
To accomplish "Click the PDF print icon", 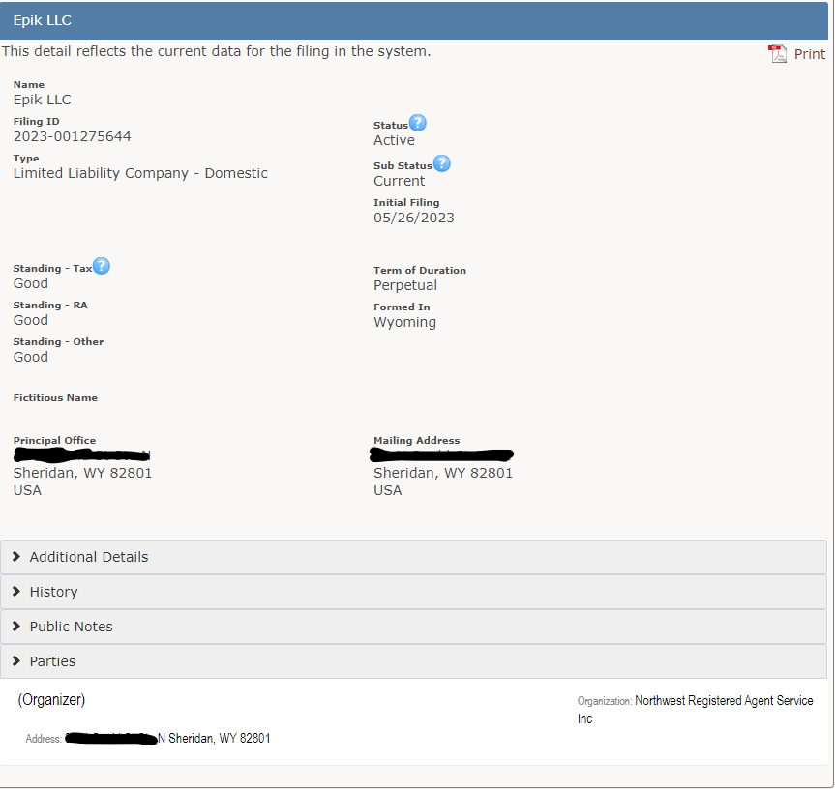I will click(778, 54).
